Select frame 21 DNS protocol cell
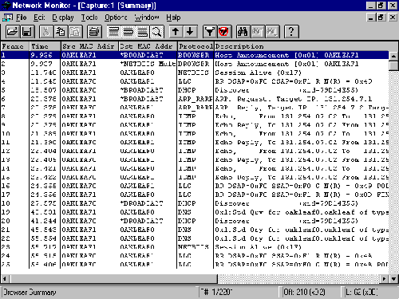The height and width of the screenshot is (299, 399). [184, 230]
